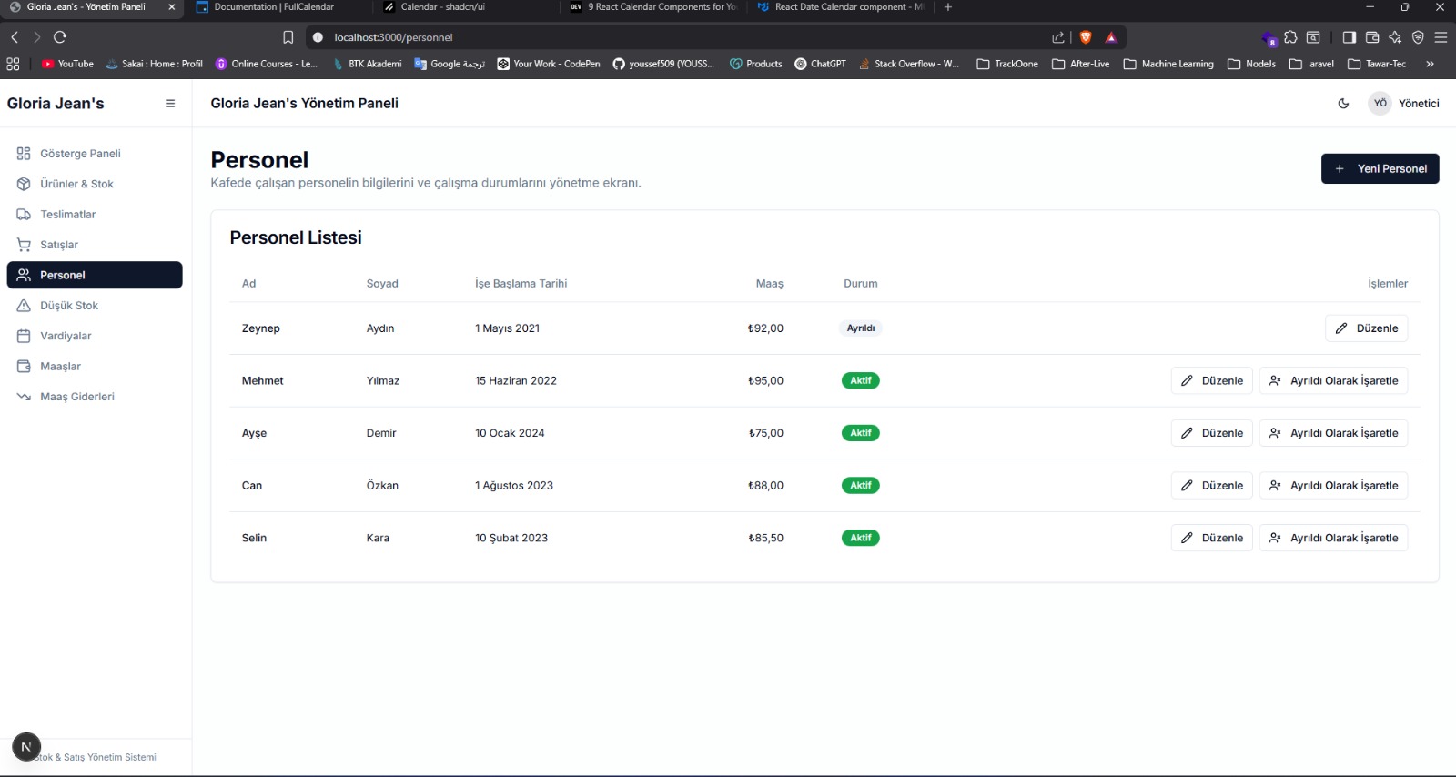Click the Brave VPN shield icon
Image resolution: width=1456 pixels, height=777 pixels.
pyautogui.click(x=1418, y=37)
